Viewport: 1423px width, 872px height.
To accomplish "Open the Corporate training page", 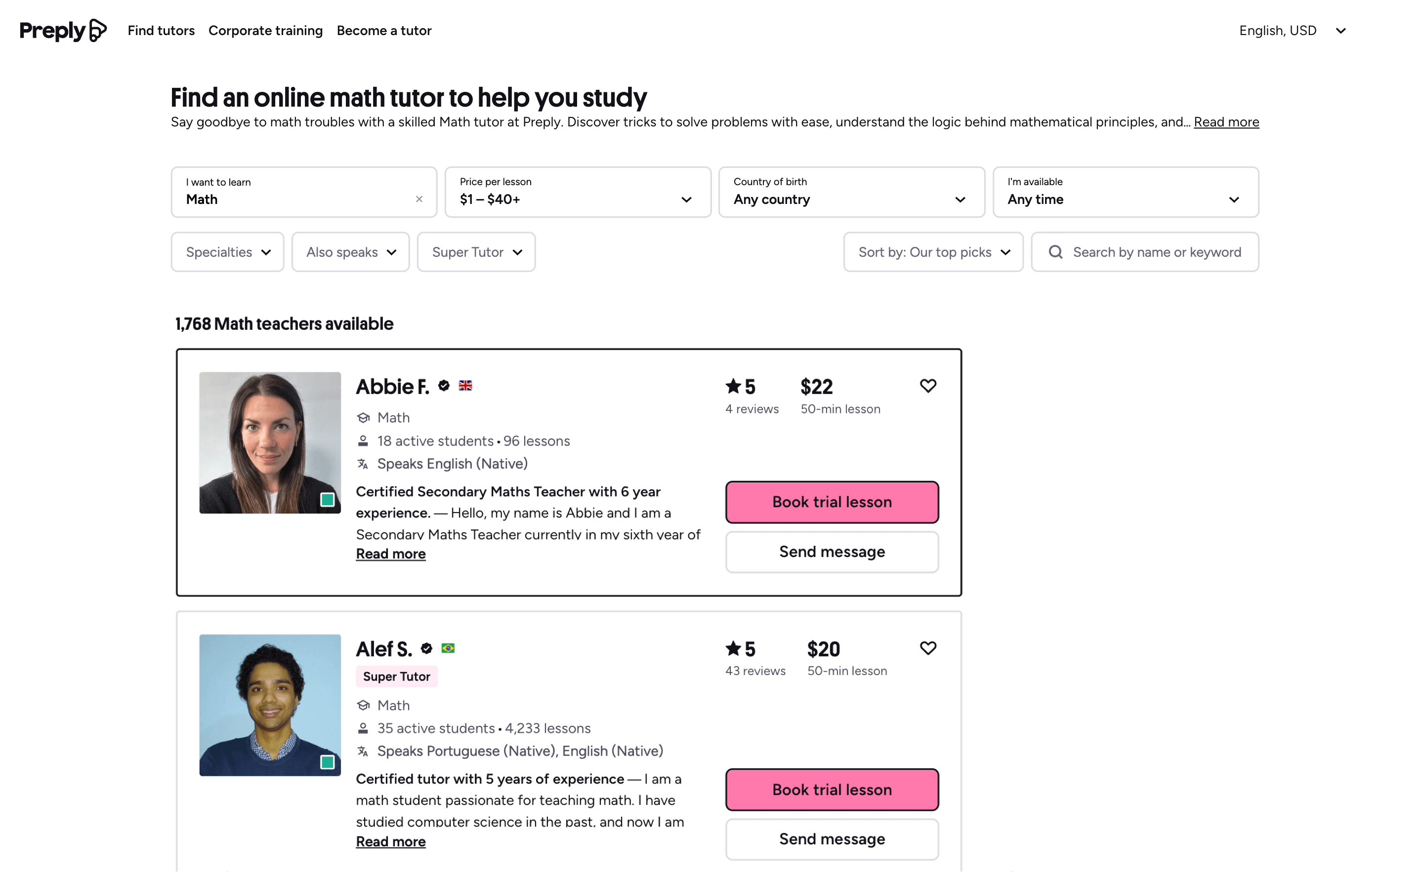I will 265,30.
